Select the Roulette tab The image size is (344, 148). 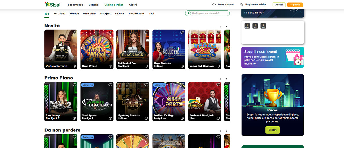click(x=74, y=13)
